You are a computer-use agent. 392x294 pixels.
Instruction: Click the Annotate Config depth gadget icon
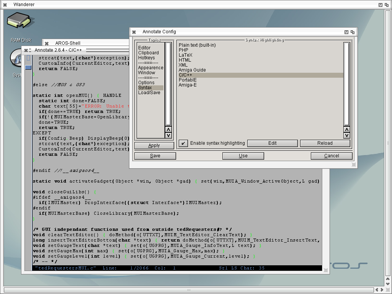coord(353,32)
